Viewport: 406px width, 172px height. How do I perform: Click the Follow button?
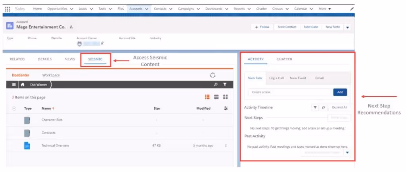[262, 27]
